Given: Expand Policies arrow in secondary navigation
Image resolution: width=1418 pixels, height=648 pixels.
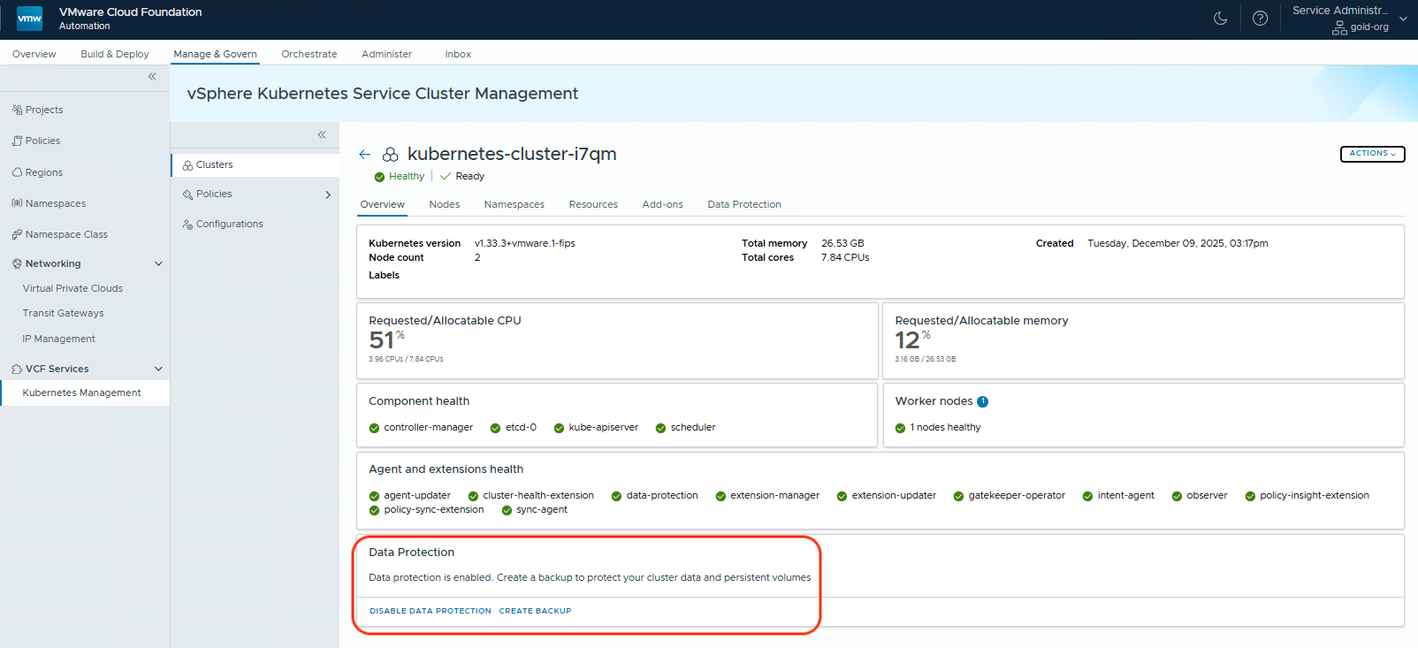Looking at the screenshot, I should click(x=328, y=194).
